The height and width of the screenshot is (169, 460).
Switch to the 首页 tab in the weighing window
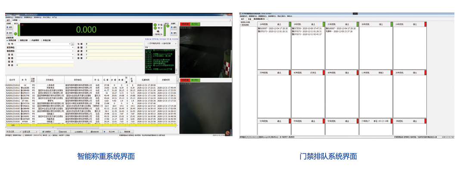8,20
